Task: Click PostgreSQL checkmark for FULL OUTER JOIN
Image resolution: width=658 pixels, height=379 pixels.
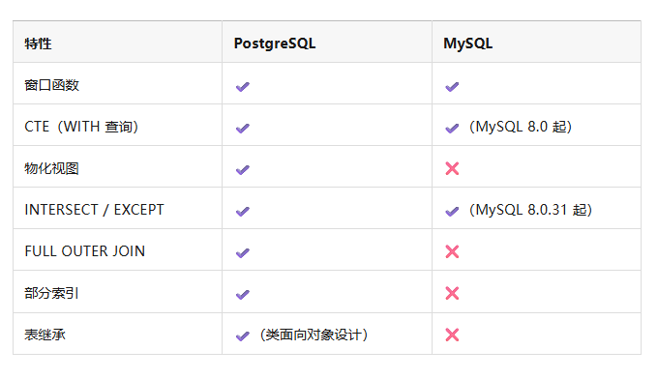Action: (x=243, y=252)
